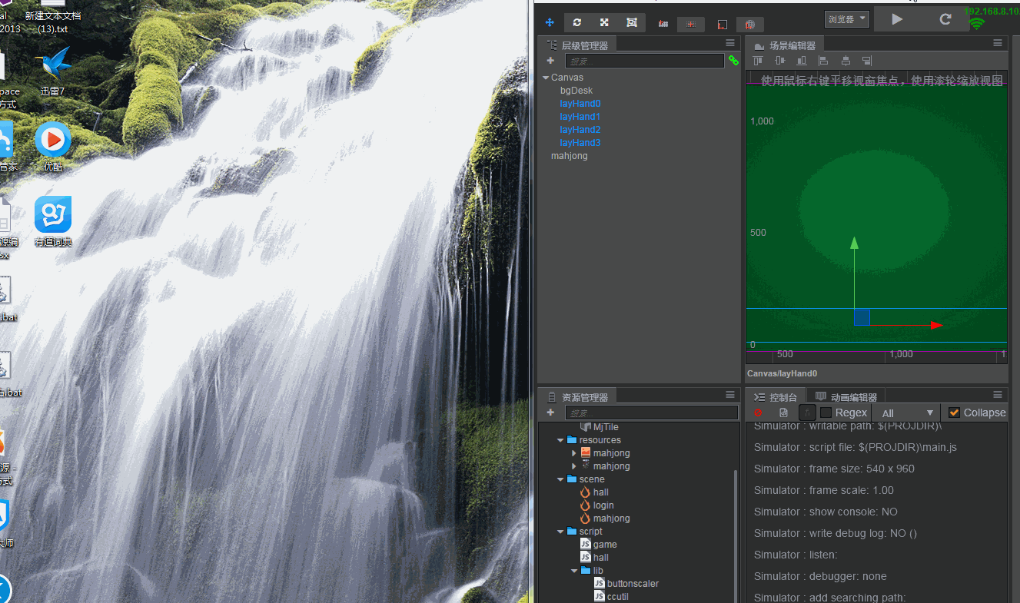Open the assets panel menu
The height and width of the screenshot is (603, 1020).
coord(730,395)
